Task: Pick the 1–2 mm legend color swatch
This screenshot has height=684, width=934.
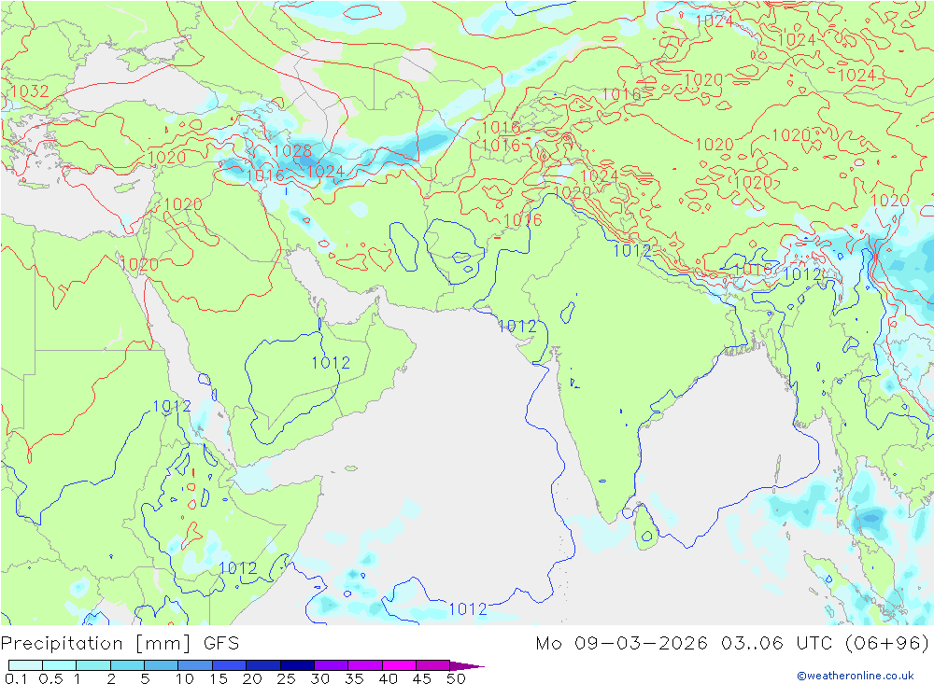Action: 93,665
